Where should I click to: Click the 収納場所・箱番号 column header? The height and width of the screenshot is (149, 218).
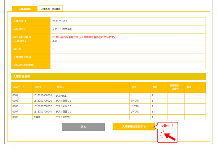coord(176,87)
